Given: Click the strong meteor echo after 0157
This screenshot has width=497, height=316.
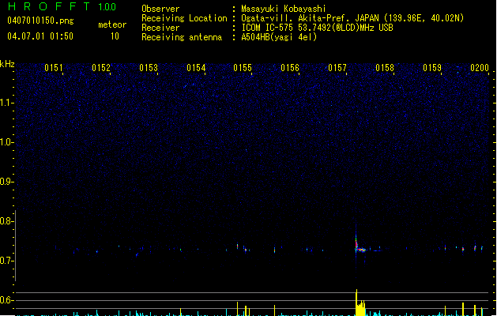Looking at the screenshot, I should pyautogui.click(x=360, y=246).
